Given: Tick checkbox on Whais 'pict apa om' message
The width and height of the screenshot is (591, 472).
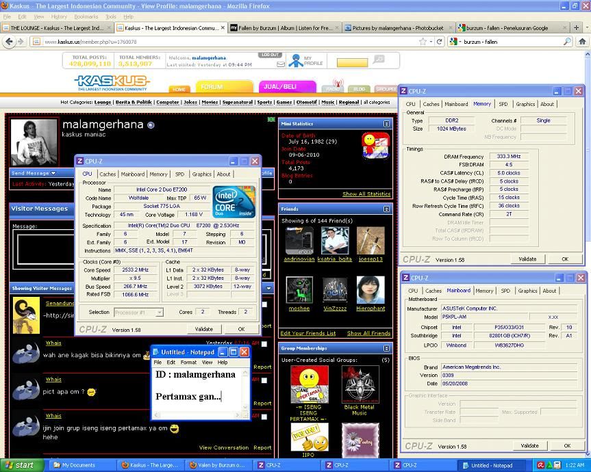Looking at the screenshot, I should [x=264, y=380].
